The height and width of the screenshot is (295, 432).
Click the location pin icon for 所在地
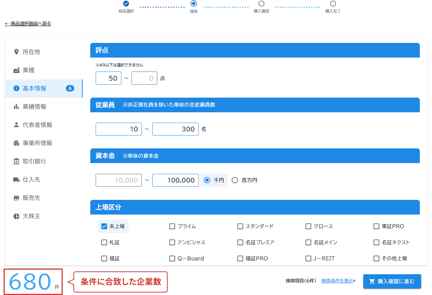click(x=16, y=52)
